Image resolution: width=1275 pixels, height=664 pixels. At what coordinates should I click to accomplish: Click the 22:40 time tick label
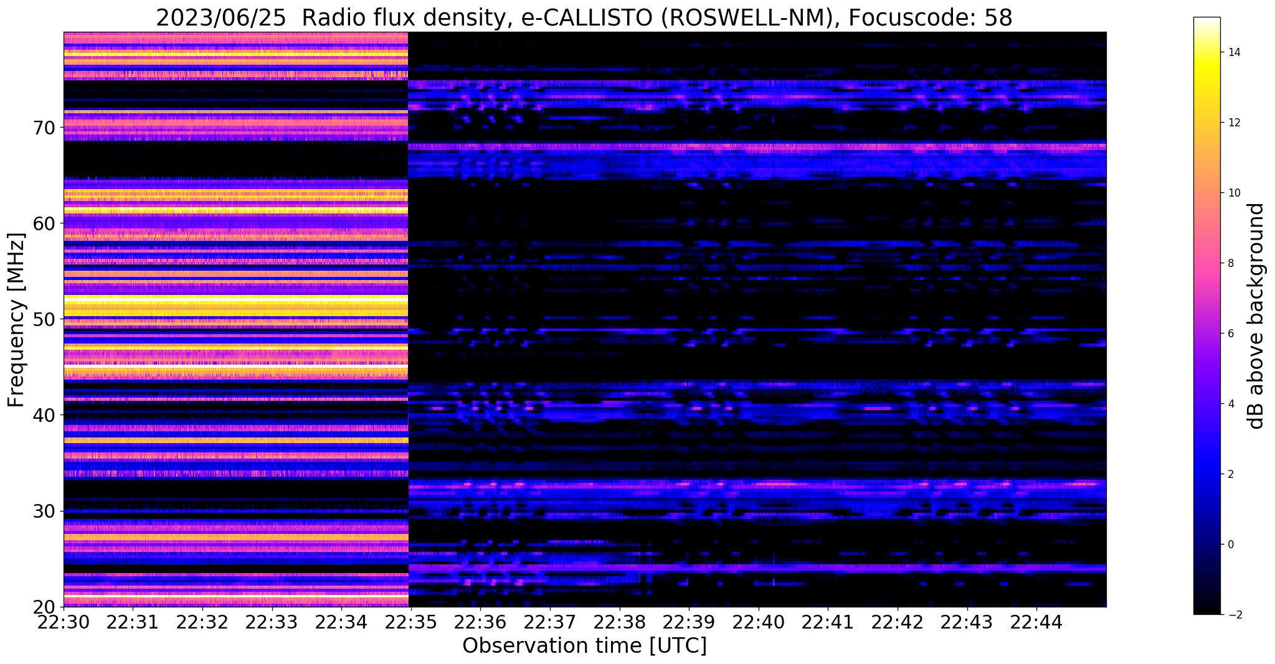(758, 622)
